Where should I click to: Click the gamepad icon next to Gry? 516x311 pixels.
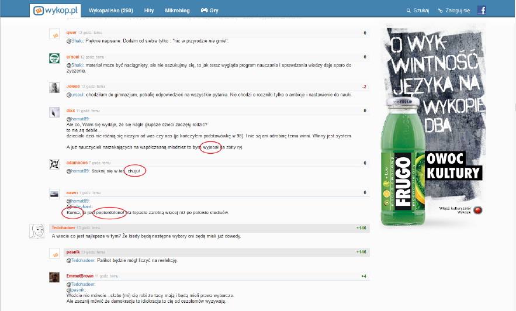click(205, 11)
